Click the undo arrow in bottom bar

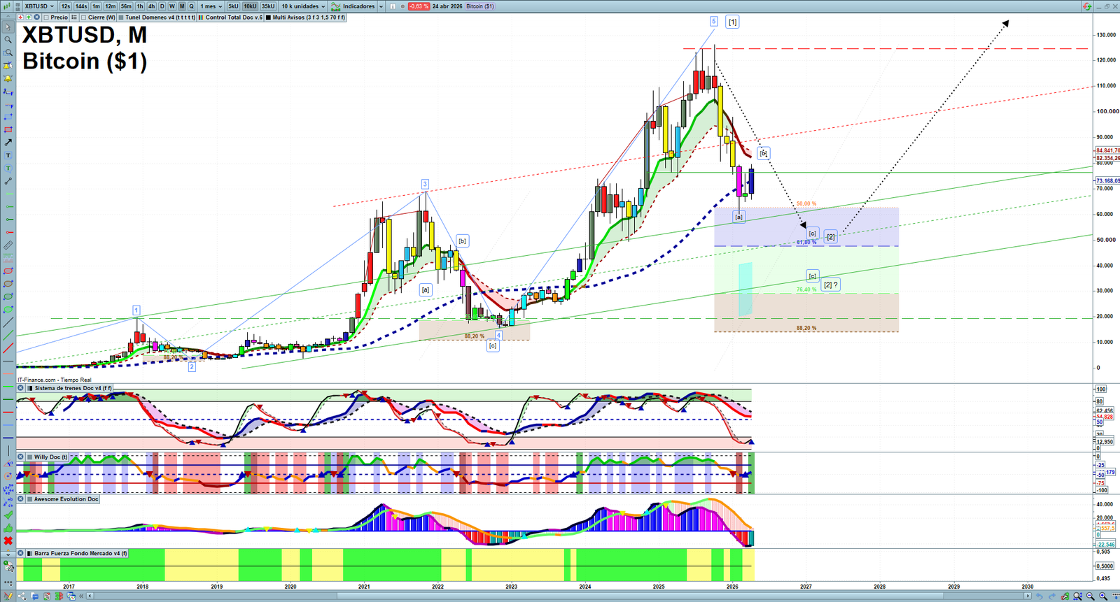tap(1040, 596)
